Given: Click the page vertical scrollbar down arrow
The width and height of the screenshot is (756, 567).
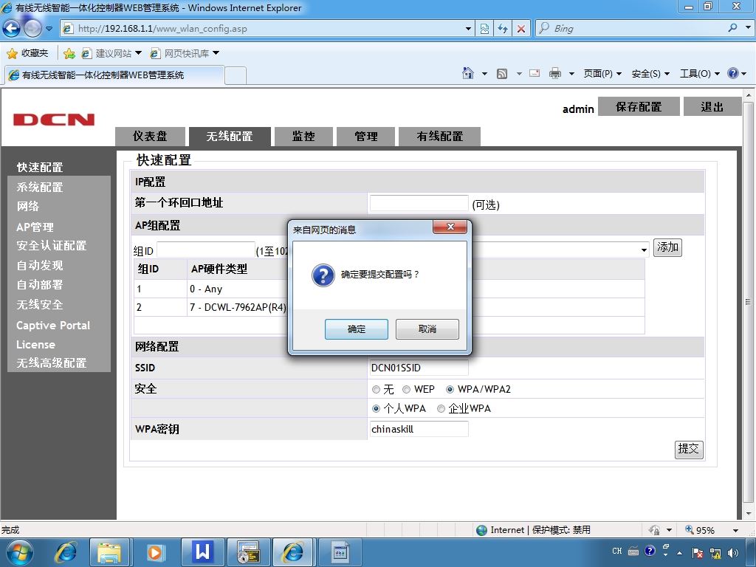Looking at the screenshot, I should [x=749, y=514].
